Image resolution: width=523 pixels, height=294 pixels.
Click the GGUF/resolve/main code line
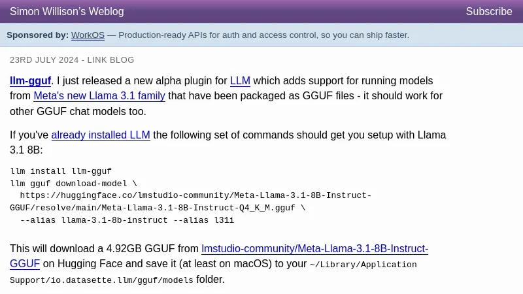[157, 208]
